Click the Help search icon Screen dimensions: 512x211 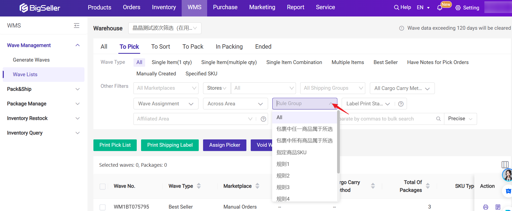396,8
